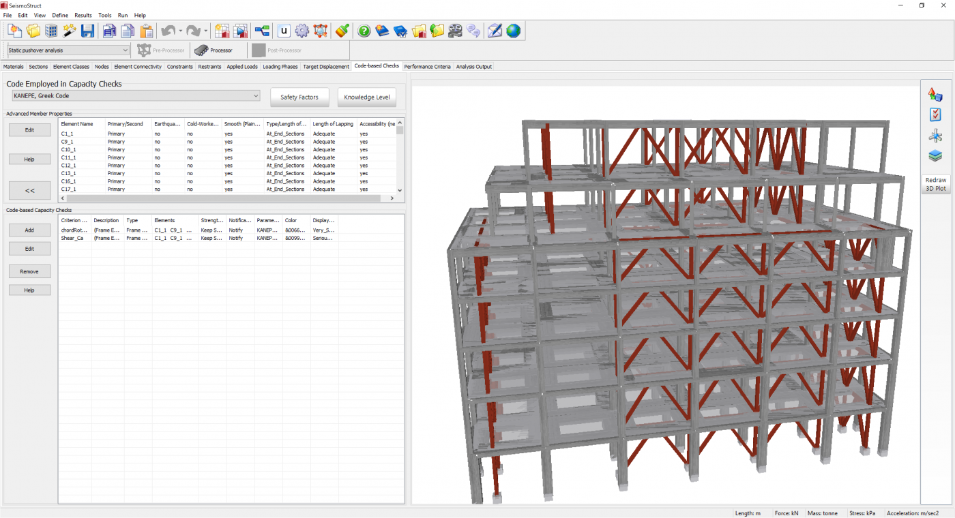
Task: Expand the KANEPE, Greek Code dropdown
Action: click(x=135, y=96)
